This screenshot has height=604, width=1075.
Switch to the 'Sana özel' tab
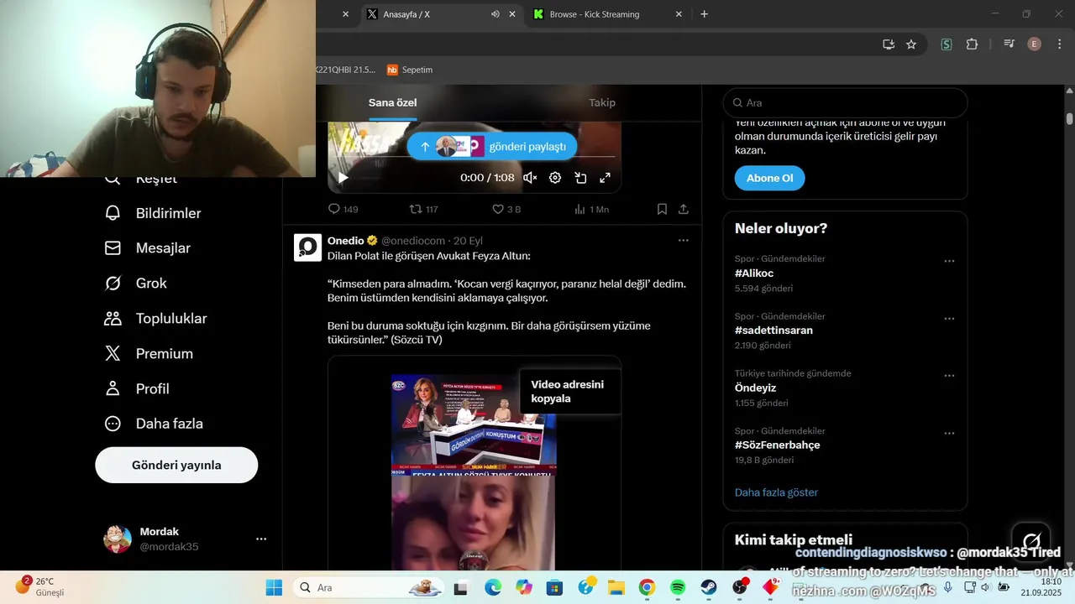(x=392, y=102)
